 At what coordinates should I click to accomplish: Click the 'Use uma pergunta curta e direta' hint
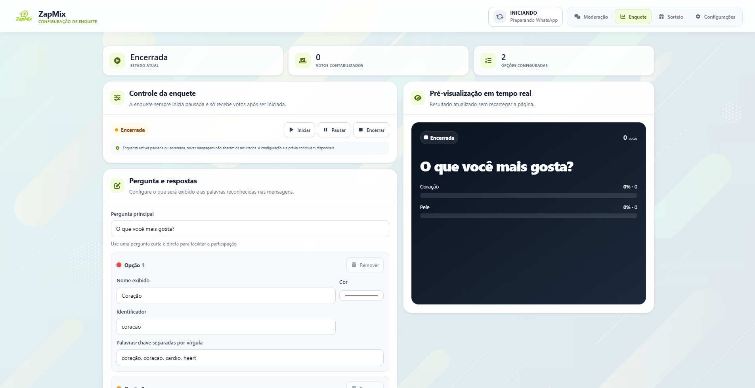[174, 244]
